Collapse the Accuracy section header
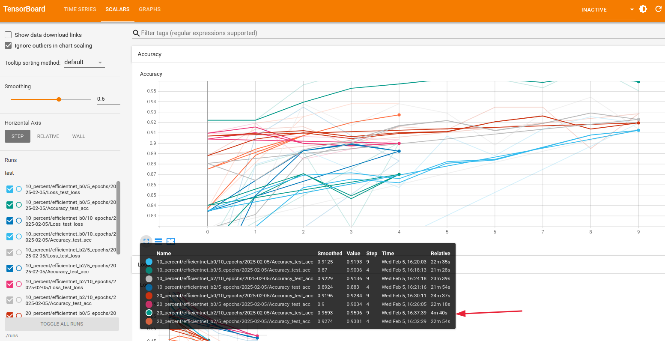665x341 pixels. [x=149, y=54]
